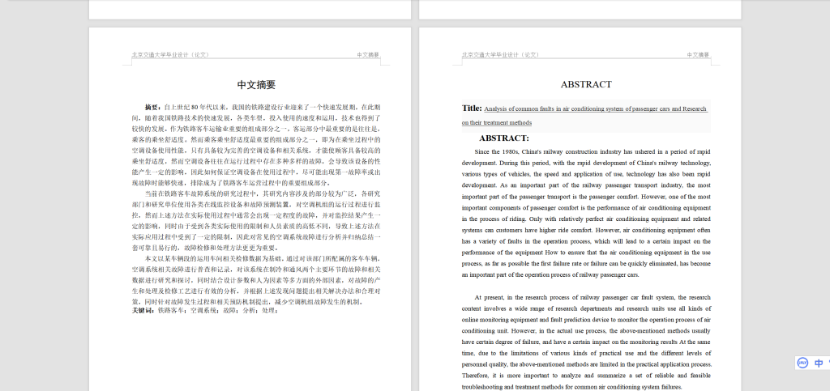Click underlined line 'on their treatment methods'

pyautogui.click(x=497, y=122)
